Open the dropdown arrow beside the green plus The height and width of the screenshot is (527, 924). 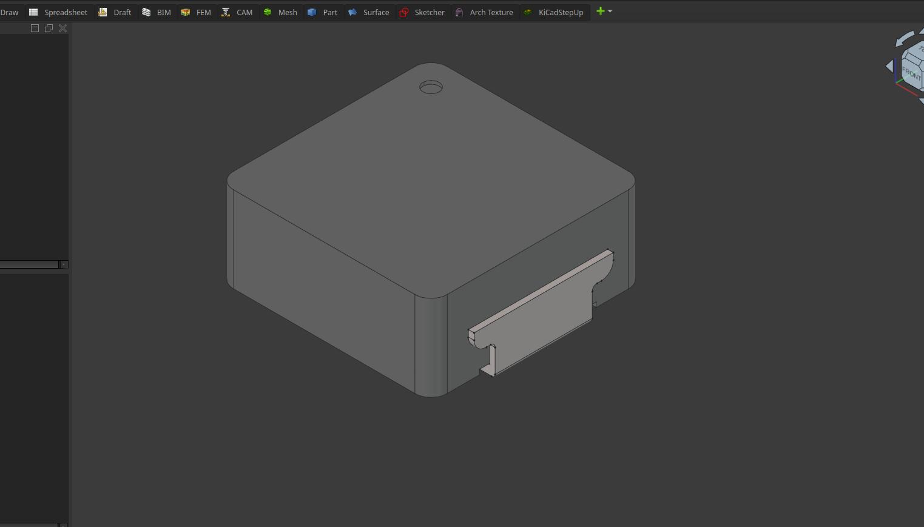610,12
